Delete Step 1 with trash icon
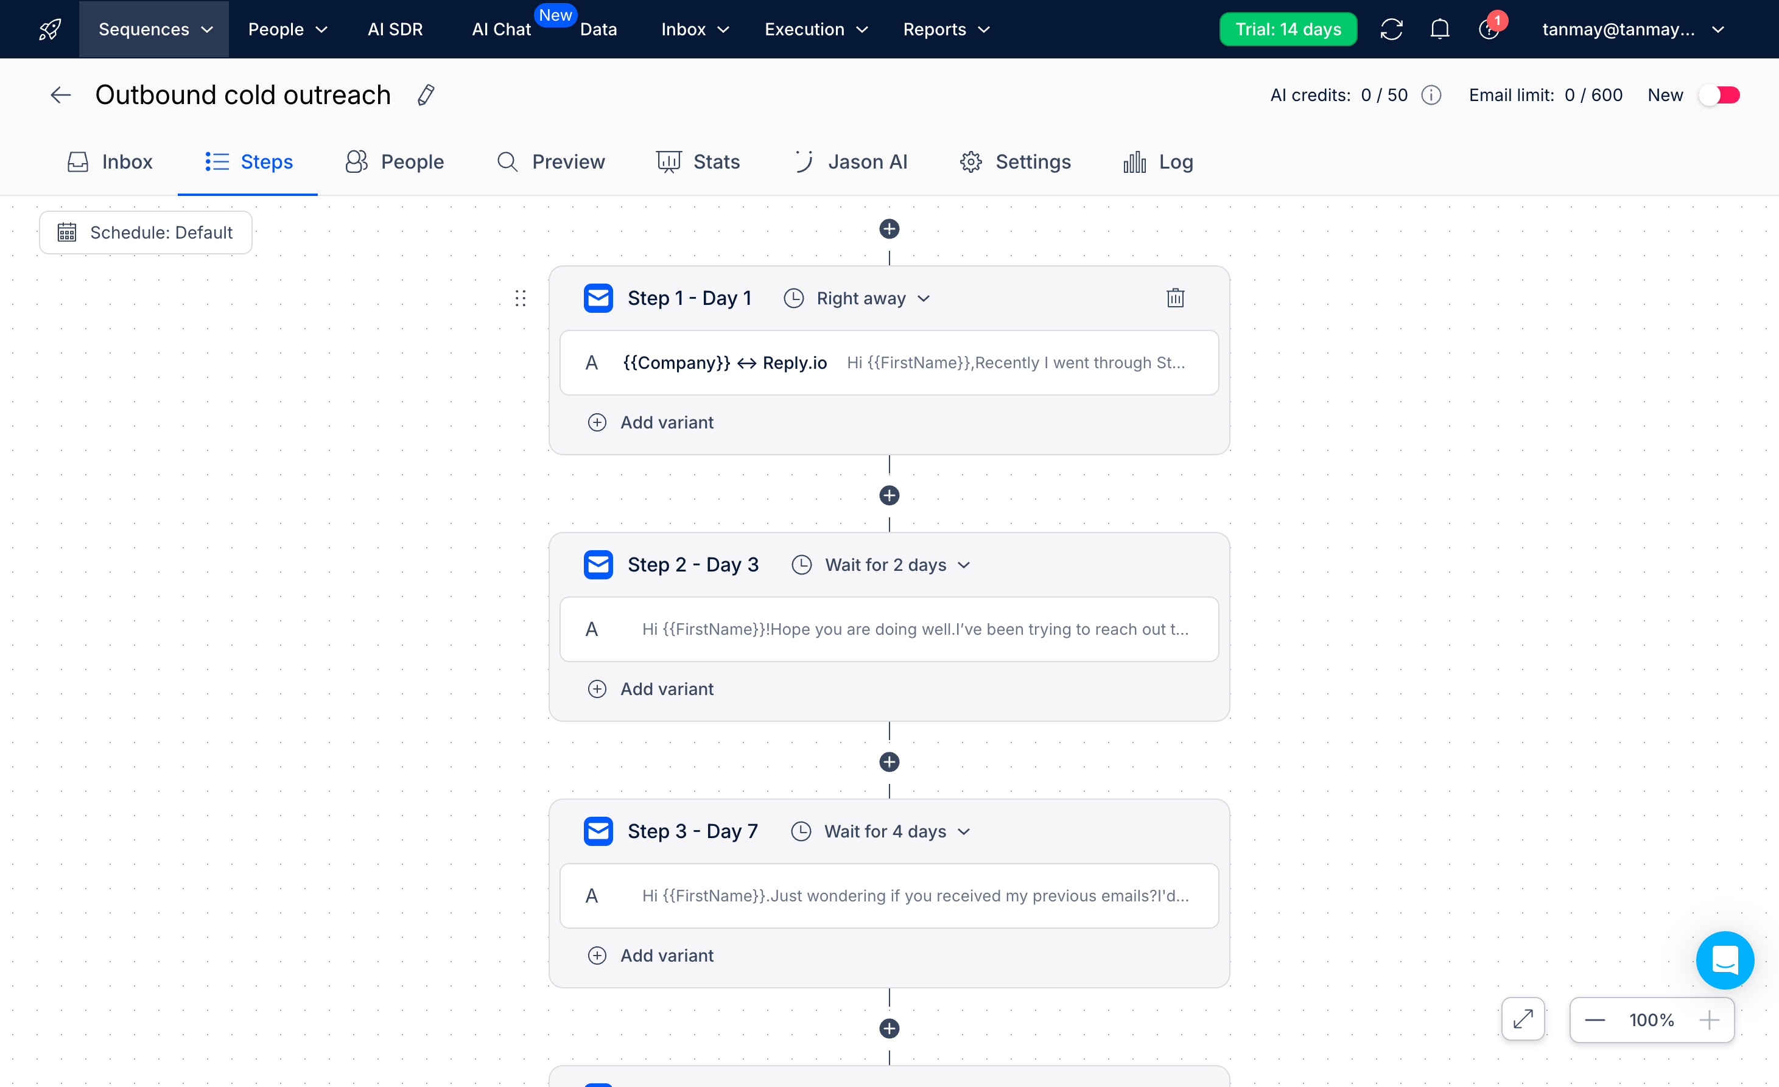Image resolution: width=1779 pixels, height=1087 pixels. [x=1174, y=298]
